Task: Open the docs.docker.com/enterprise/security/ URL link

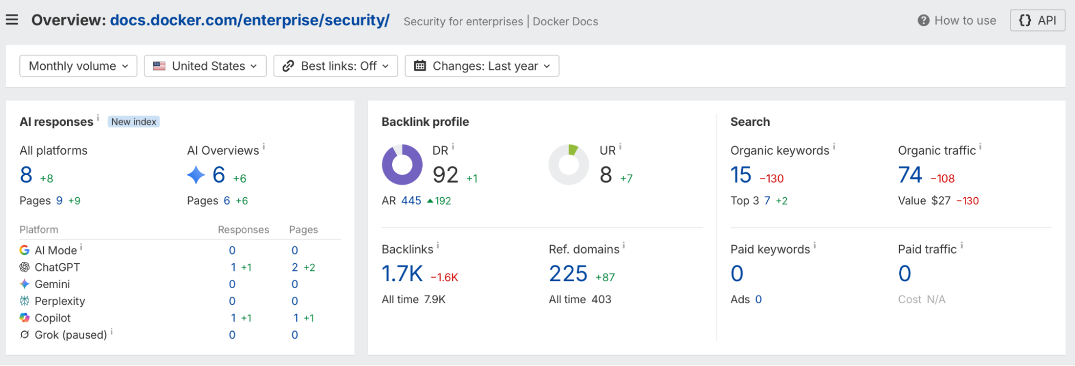Action: tap(250, 20)
